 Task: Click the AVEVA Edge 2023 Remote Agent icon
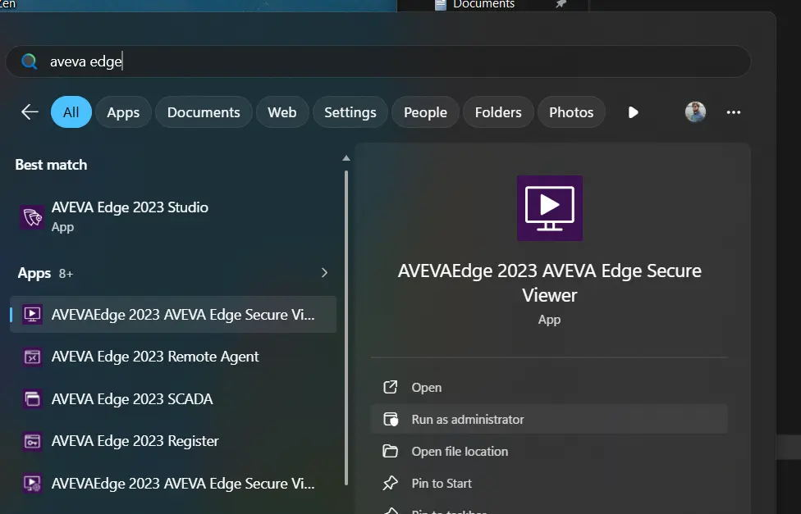(31, 357)
